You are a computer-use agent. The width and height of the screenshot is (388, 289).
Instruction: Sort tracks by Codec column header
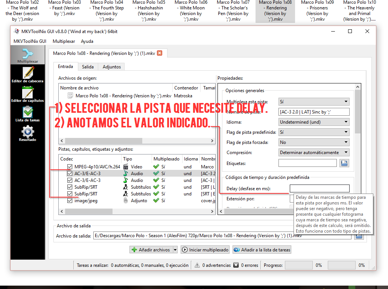coord(90,159)
